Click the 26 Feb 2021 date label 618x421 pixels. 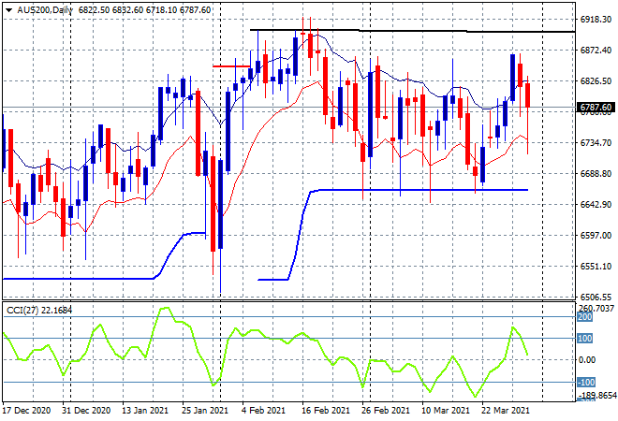pyautogui.click(x=386, y=411)
